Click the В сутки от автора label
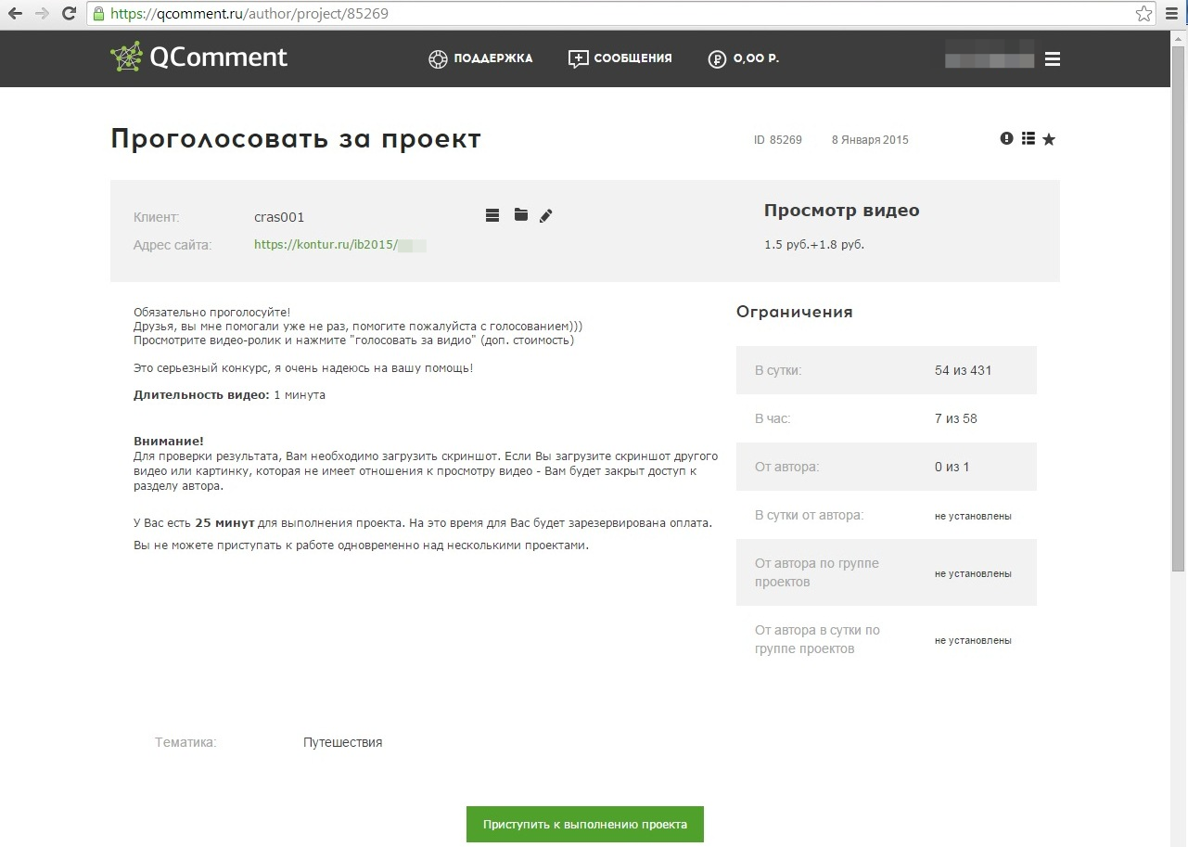The width and height of the screenshot is (1188, 847). click(809, 515)
